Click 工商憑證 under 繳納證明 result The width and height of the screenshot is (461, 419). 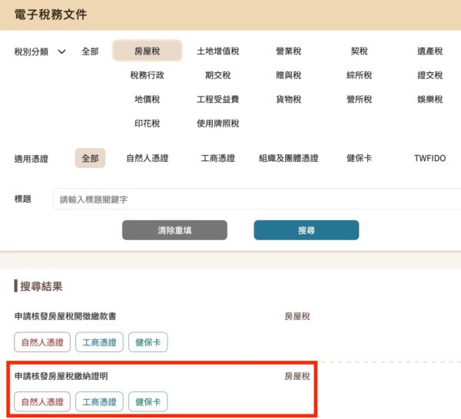99,401
